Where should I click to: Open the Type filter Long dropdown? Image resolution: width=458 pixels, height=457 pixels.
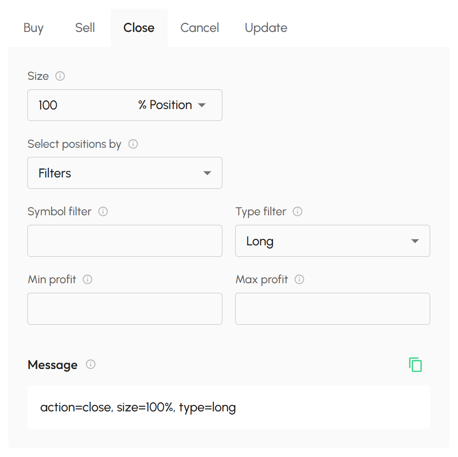(x=332, y=241)
